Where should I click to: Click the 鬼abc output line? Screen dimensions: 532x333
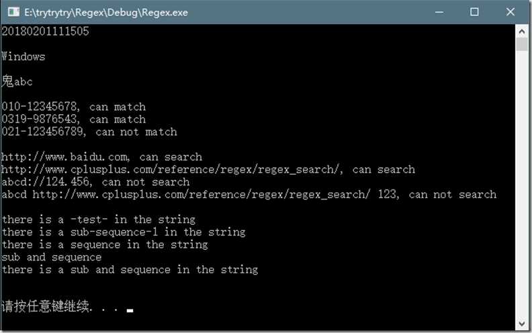17,81
